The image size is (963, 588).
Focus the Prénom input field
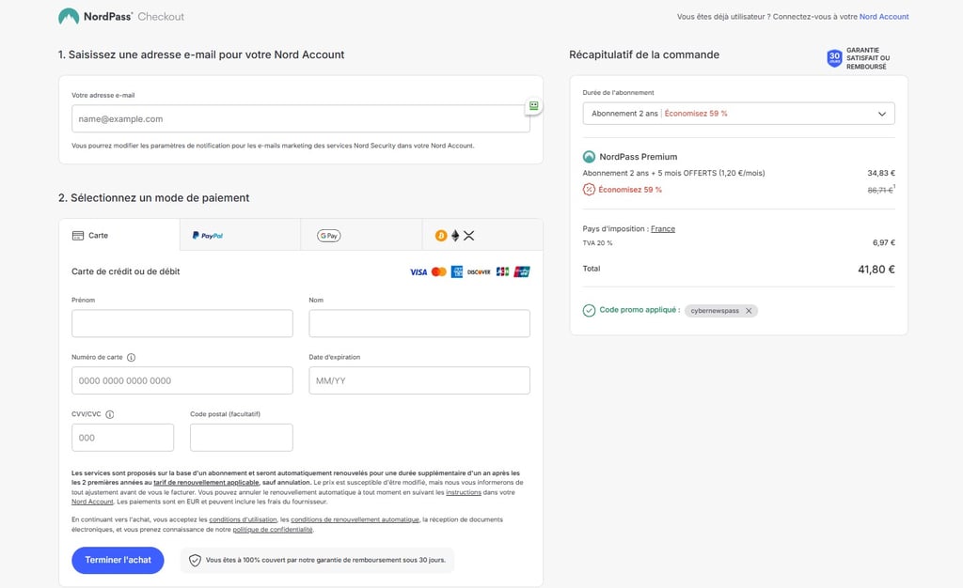tap(182, 323)
